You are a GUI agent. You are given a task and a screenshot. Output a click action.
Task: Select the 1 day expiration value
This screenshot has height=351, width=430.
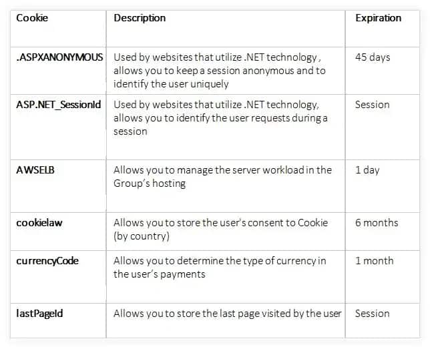(x=367, y=170)
